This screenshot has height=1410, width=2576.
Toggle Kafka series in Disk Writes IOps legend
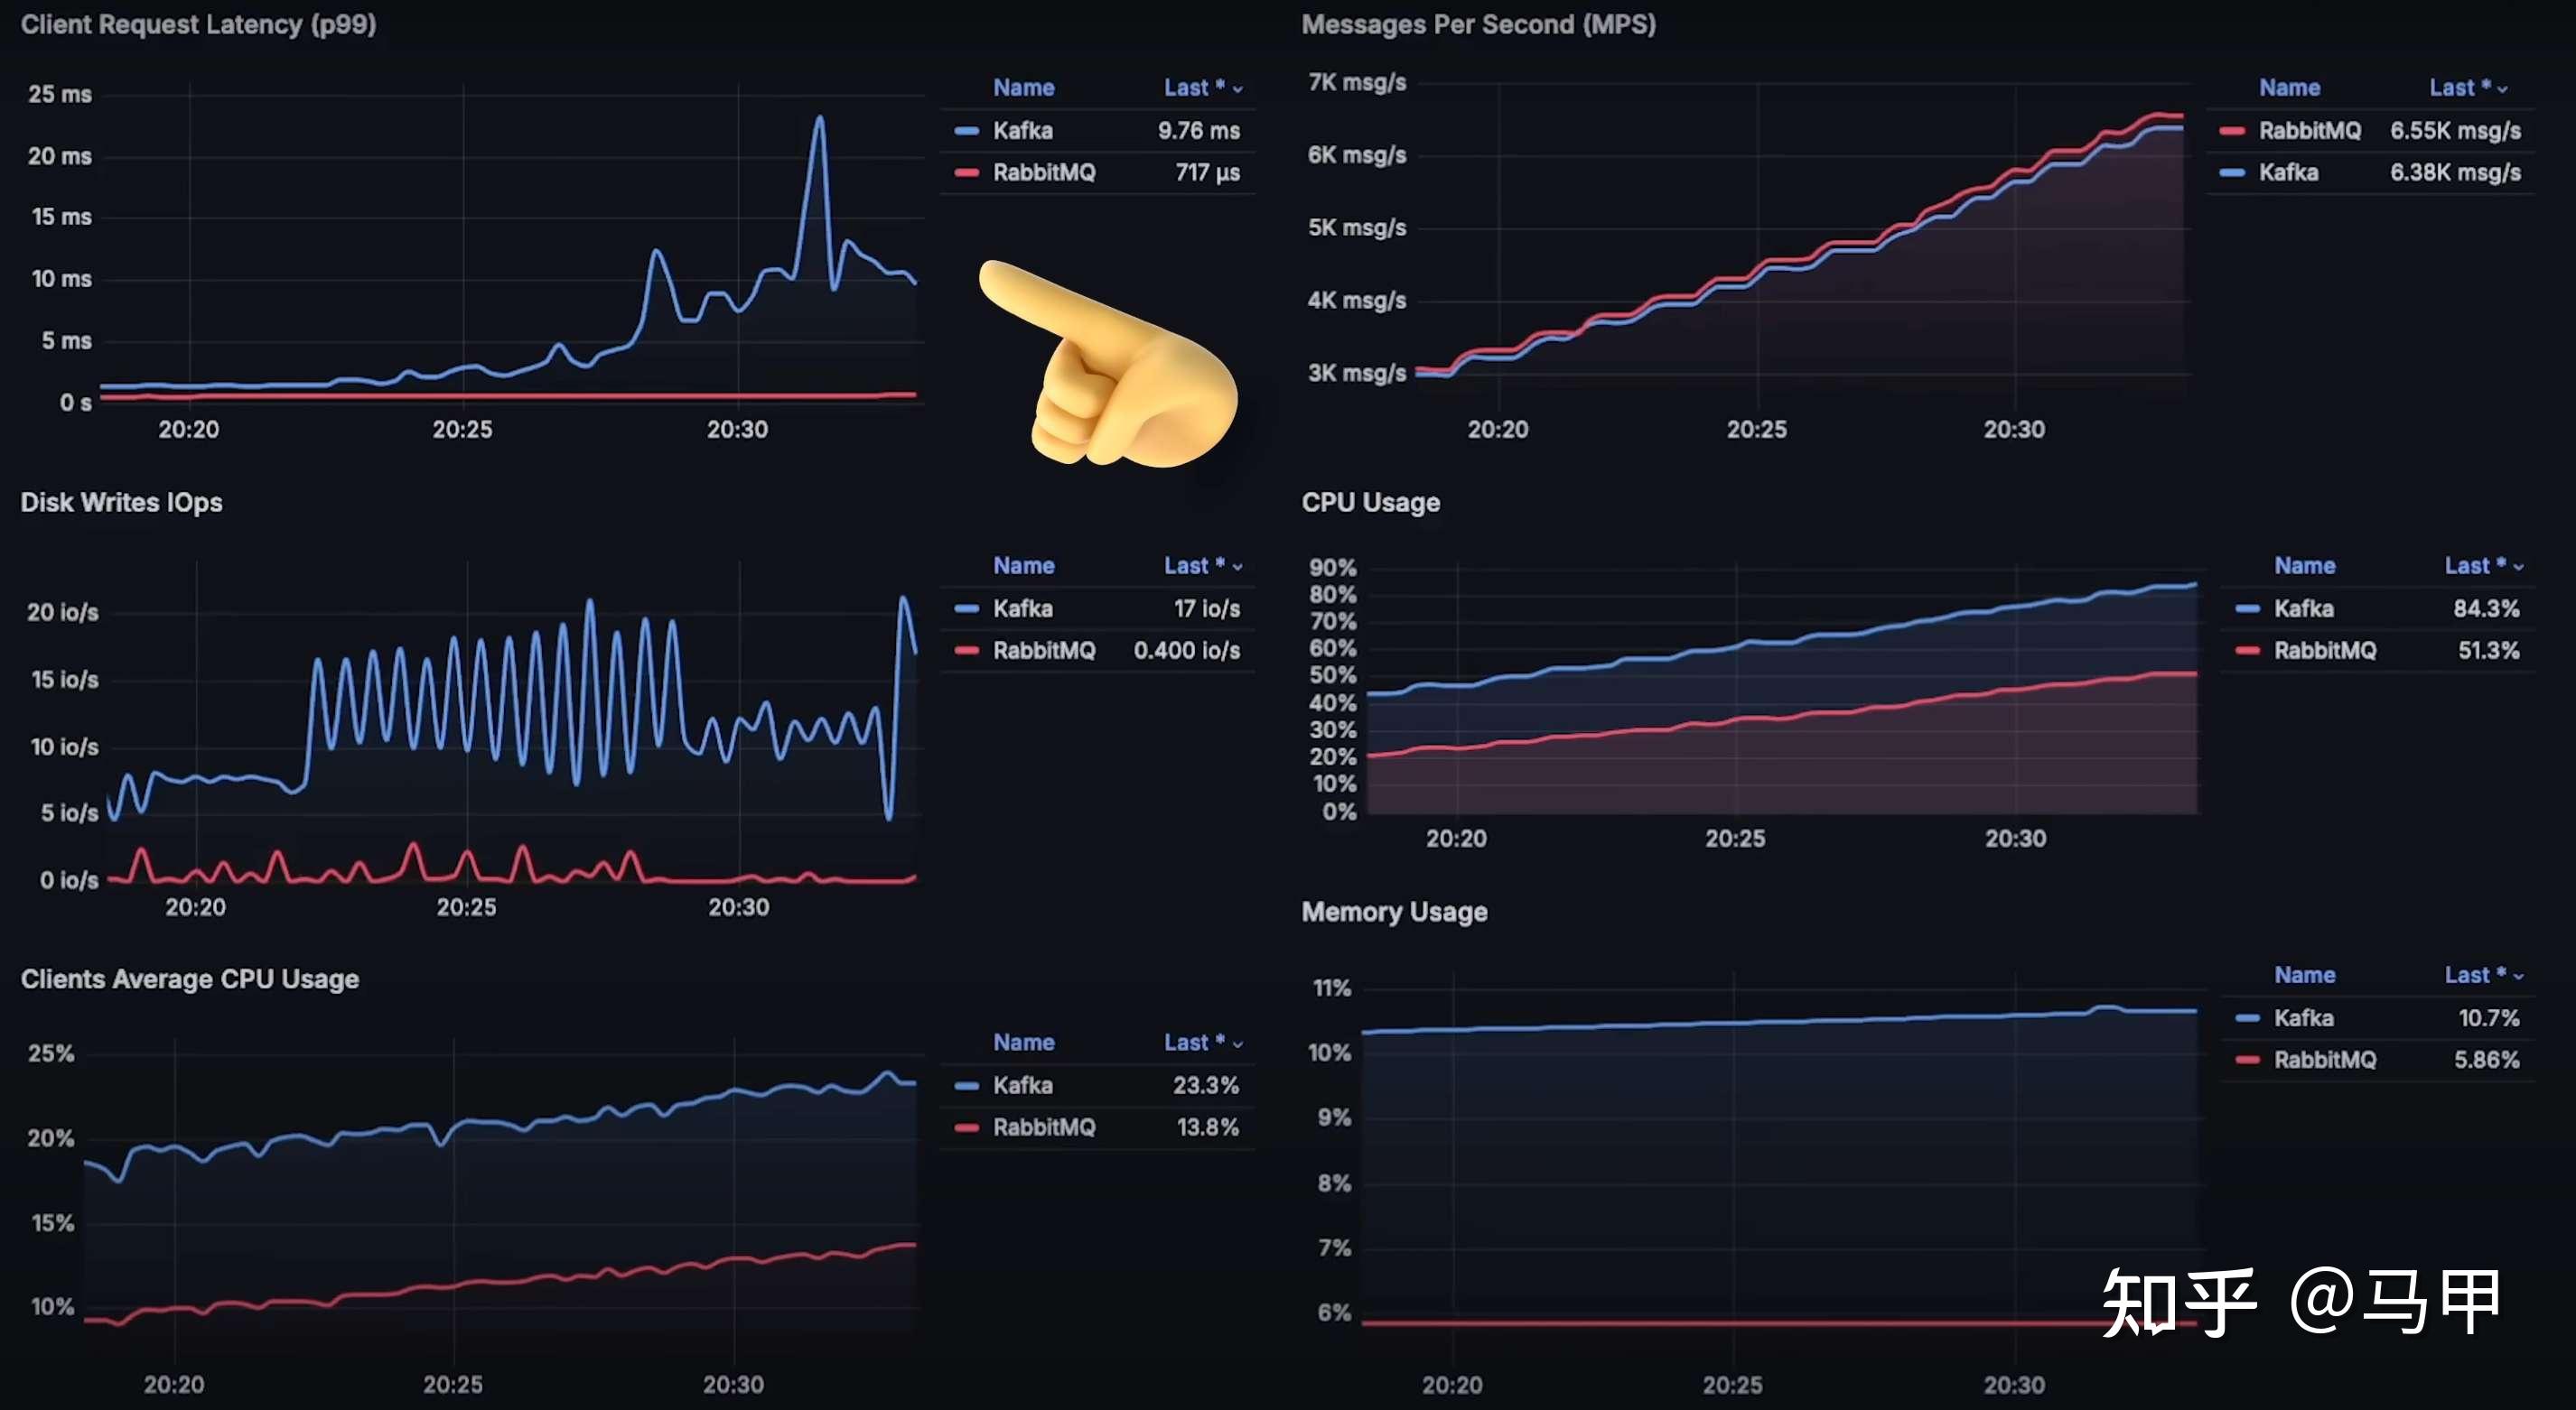[x=1022, y=608]
